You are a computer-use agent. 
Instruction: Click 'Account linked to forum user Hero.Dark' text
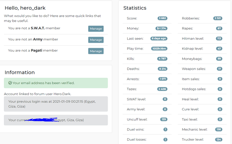pyautogui.click(x=38, y=94)
